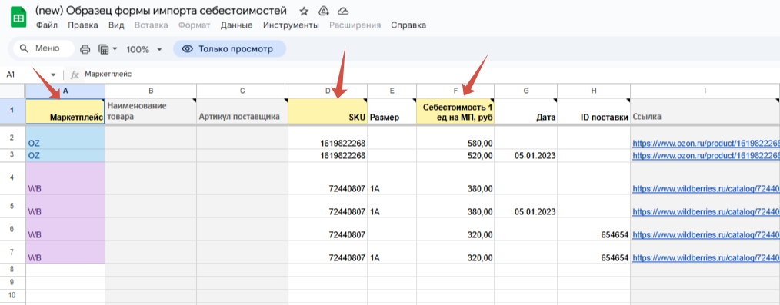Click the document title text

tap(162, 11)
